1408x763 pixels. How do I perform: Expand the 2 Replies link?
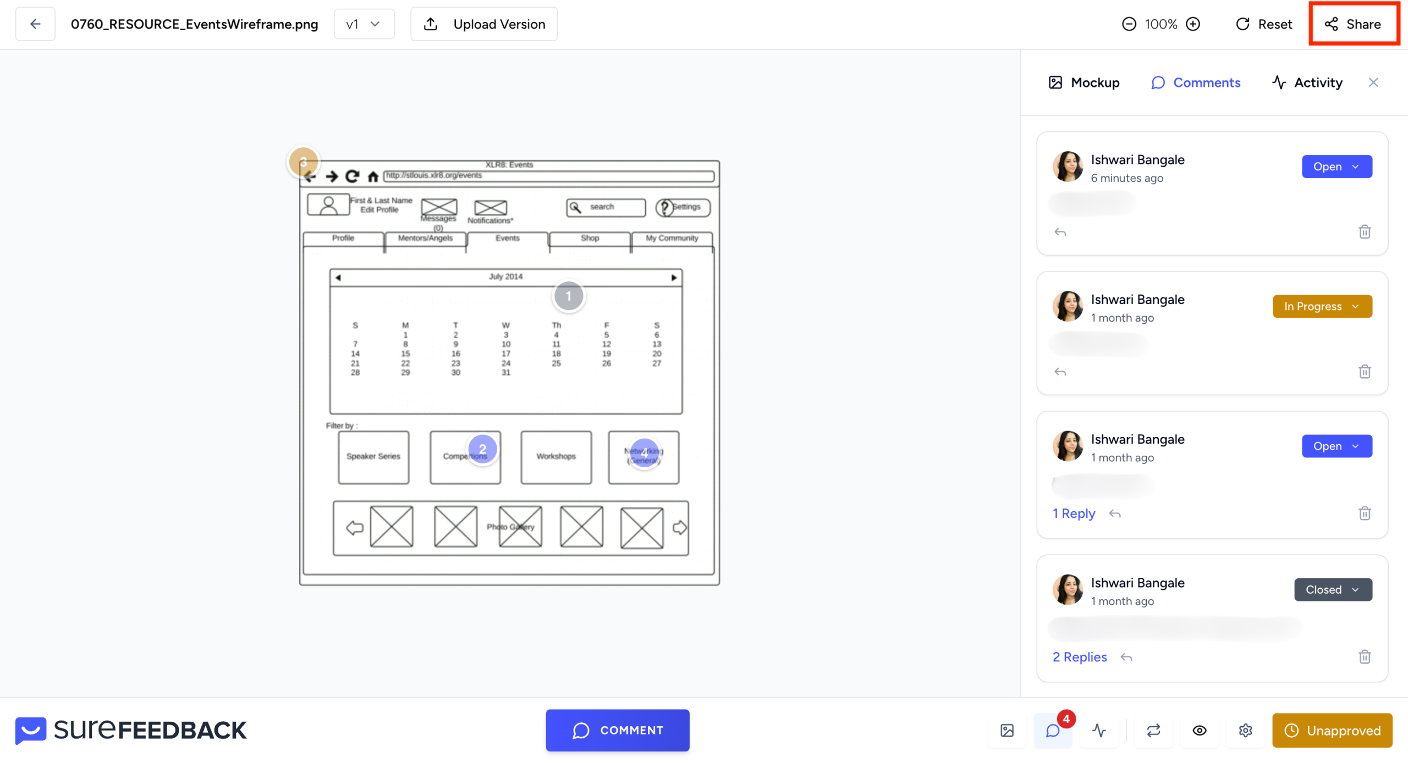pos(1079,657)
